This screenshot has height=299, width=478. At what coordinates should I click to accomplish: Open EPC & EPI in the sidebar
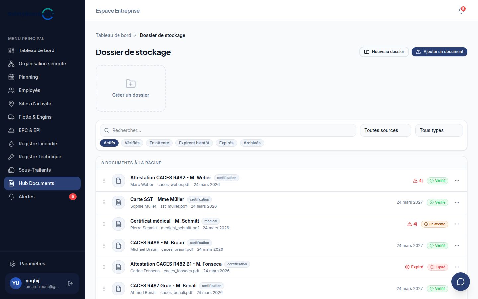coord(42,130)
